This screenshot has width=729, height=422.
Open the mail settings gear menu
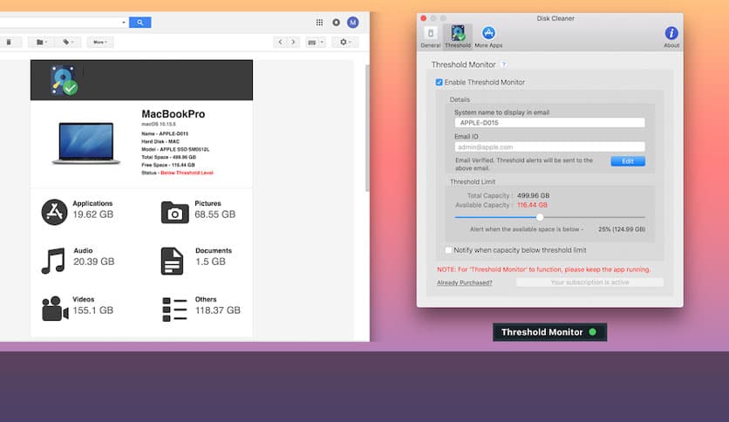coord(345,43)
